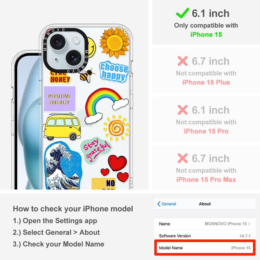Click the purple Positive Energy sticker
Screen dimensions: 260x260
click(60, 99)
